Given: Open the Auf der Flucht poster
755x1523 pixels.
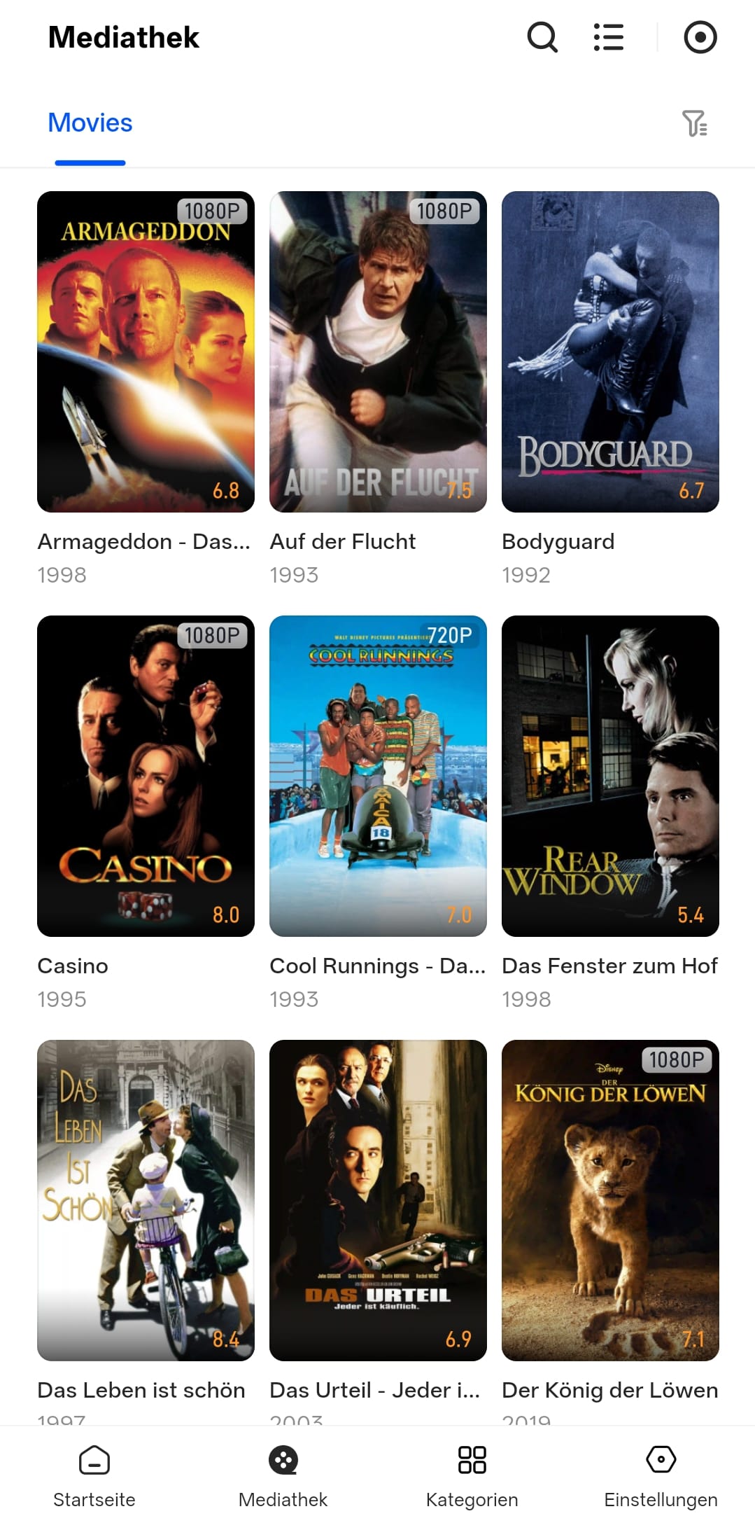Looking at the screenshot, I should [378, 352].
